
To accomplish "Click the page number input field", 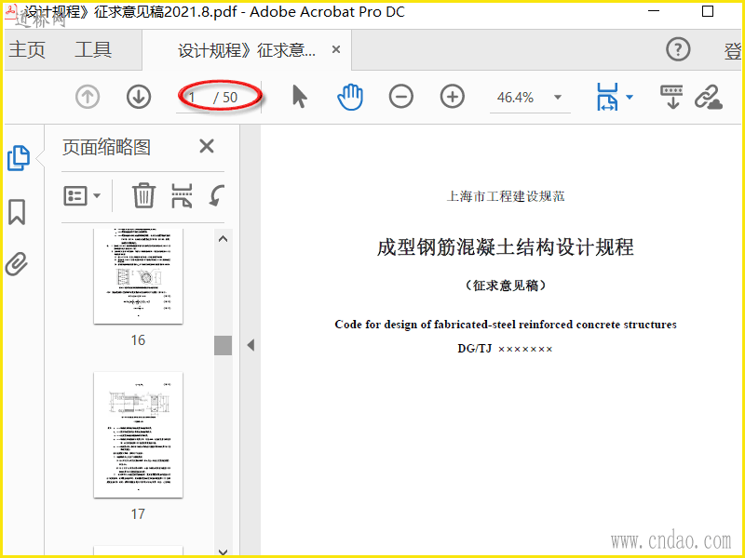I will point(193,98).
